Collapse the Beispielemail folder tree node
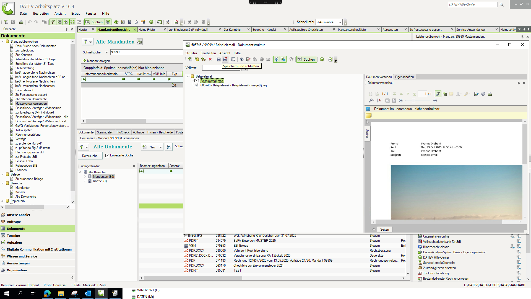This screenshot has height=299, width=531. click(x=188, y=76)
